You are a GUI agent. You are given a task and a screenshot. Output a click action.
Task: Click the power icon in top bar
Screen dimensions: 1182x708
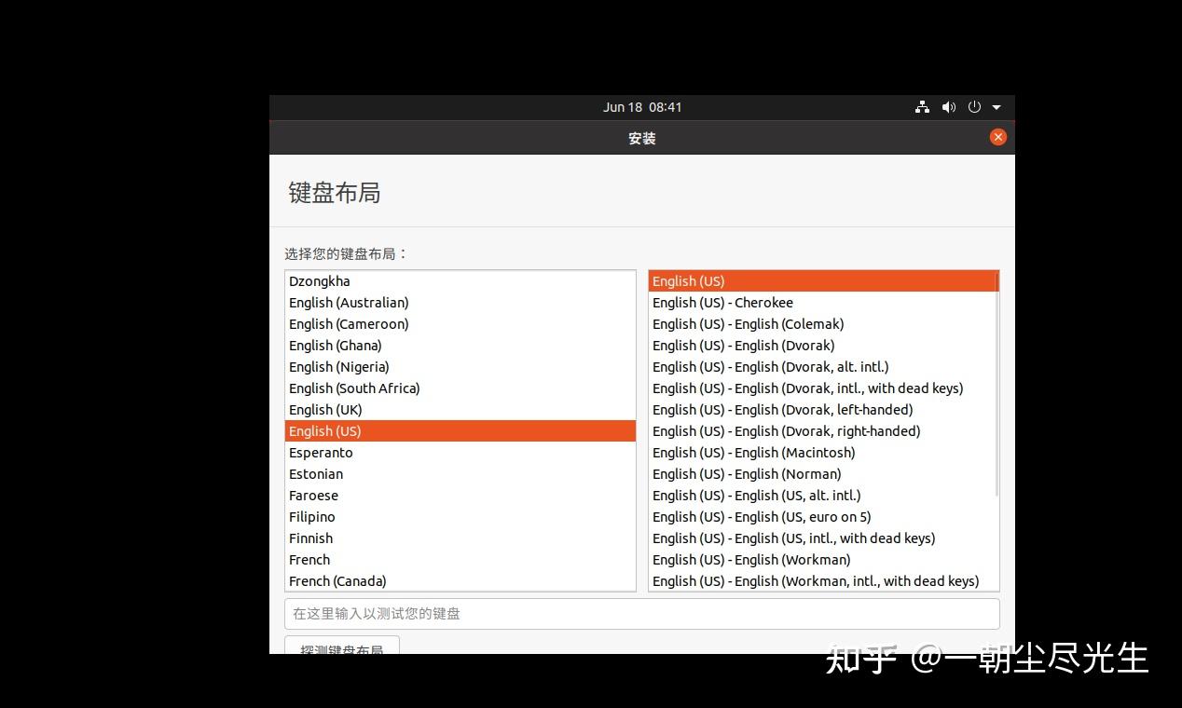(x=974, y=107)
